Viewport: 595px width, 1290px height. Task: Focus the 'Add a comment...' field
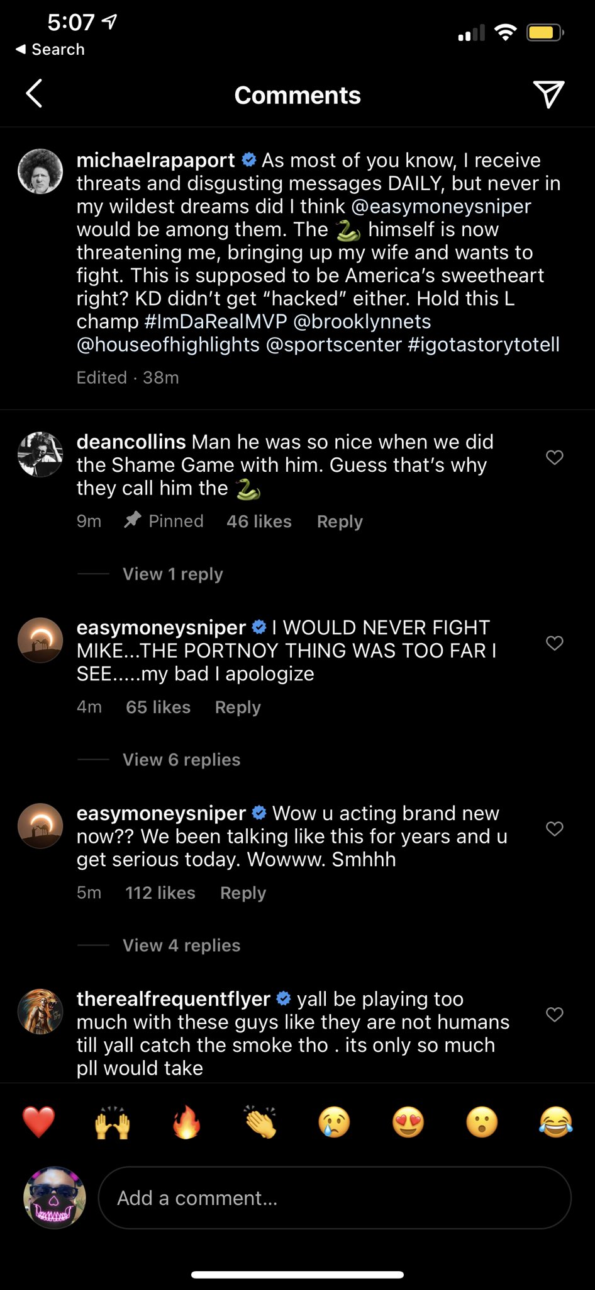[x=334, y=1197]
